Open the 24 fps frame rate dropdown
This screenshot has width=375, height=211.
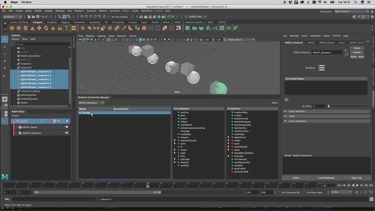(x=341, y=192)
